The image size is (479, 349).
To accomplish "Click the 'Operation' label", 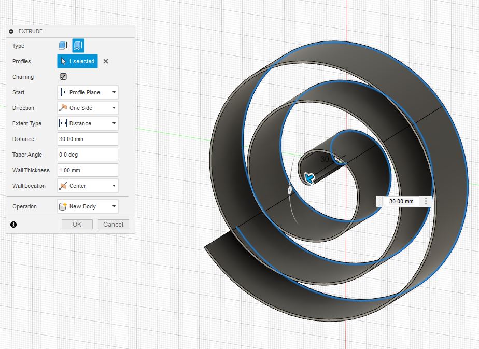I will 24,206.
